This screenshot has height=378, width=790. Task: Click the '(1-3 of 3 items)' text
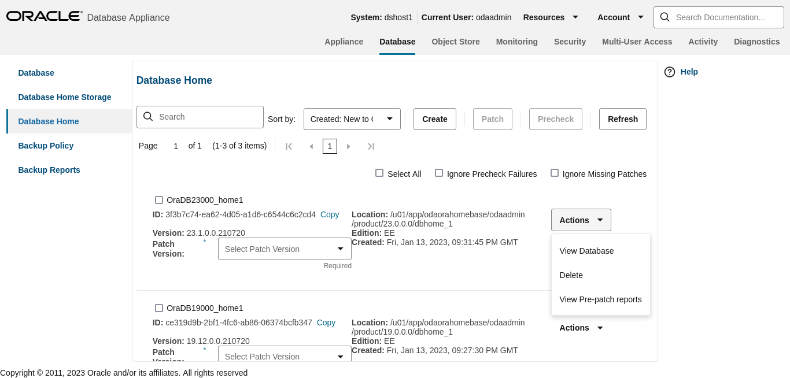pos(239,146)
